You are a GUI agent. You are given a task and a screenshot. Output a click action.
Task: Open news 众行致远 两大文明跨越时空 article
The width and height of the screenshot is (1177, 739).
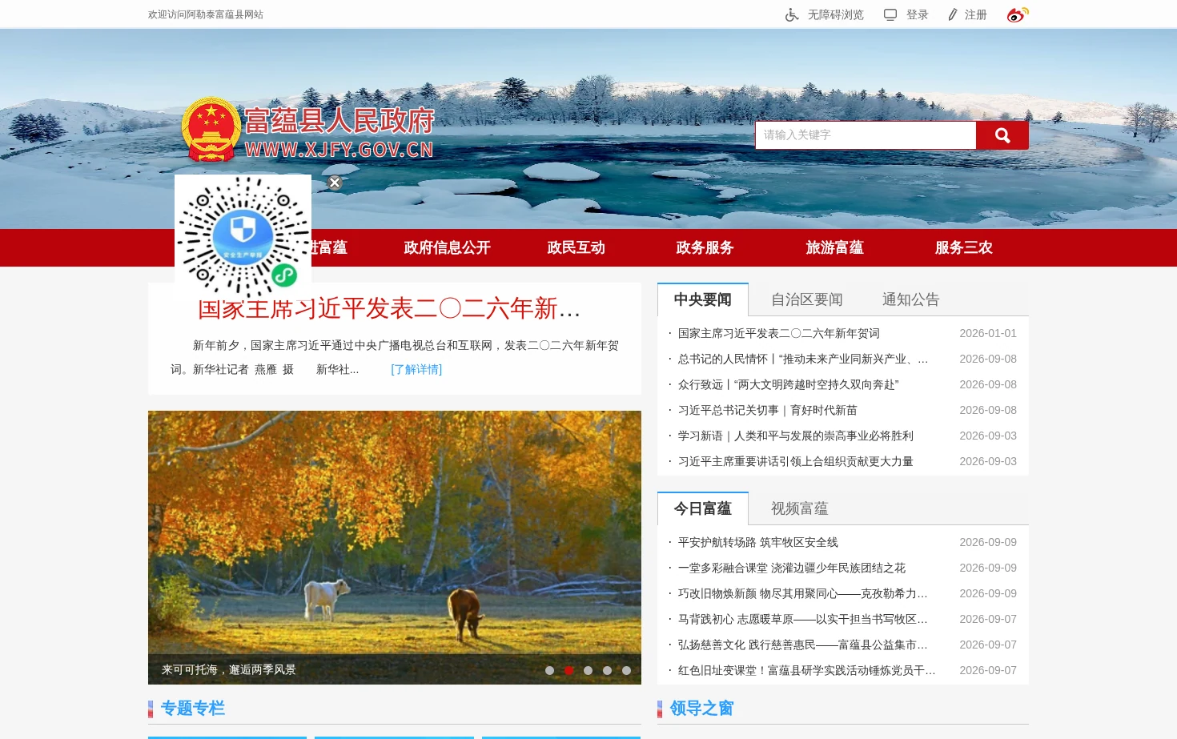pos(789,384)
